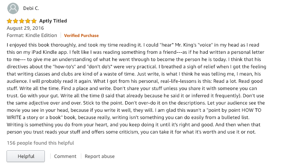Click the first star in the rating
Image resolution: width=291 pixels, height=166 pixels.
[10, 21]
